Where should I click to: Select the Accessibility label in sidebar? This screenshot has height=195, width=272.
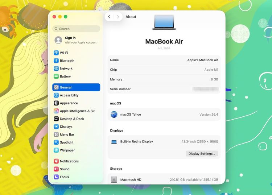69,95
